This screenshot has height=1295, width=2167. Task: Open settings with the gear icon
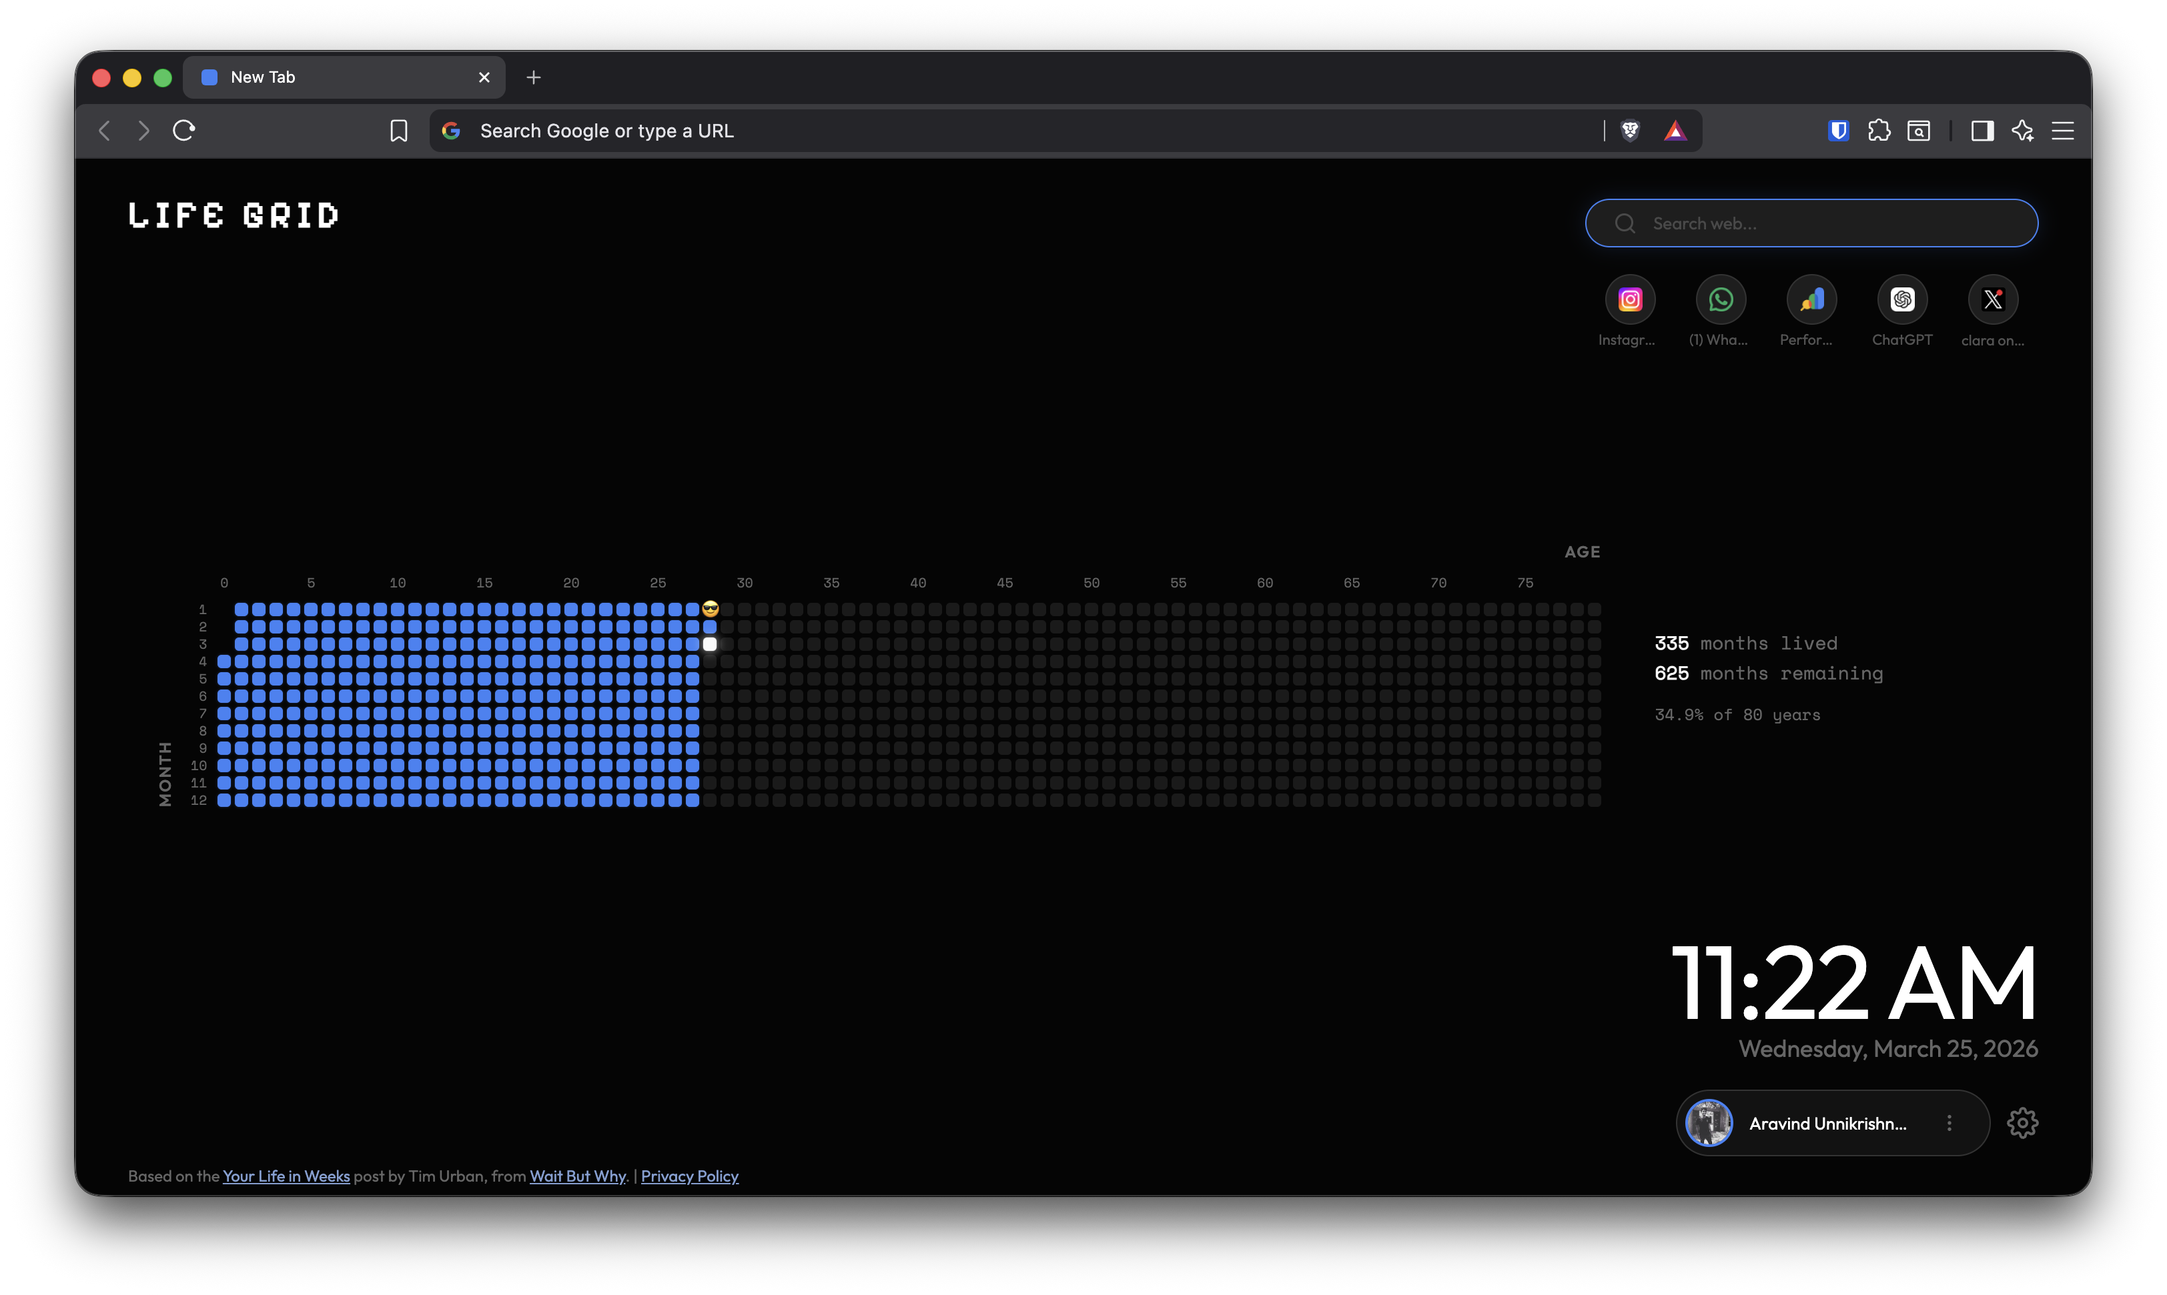[x=2023, y=1123]
